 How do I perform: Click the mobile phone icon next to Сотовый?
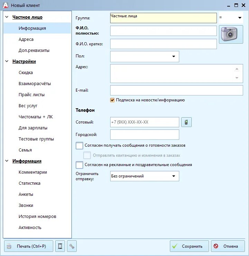(x=186, y=122)
